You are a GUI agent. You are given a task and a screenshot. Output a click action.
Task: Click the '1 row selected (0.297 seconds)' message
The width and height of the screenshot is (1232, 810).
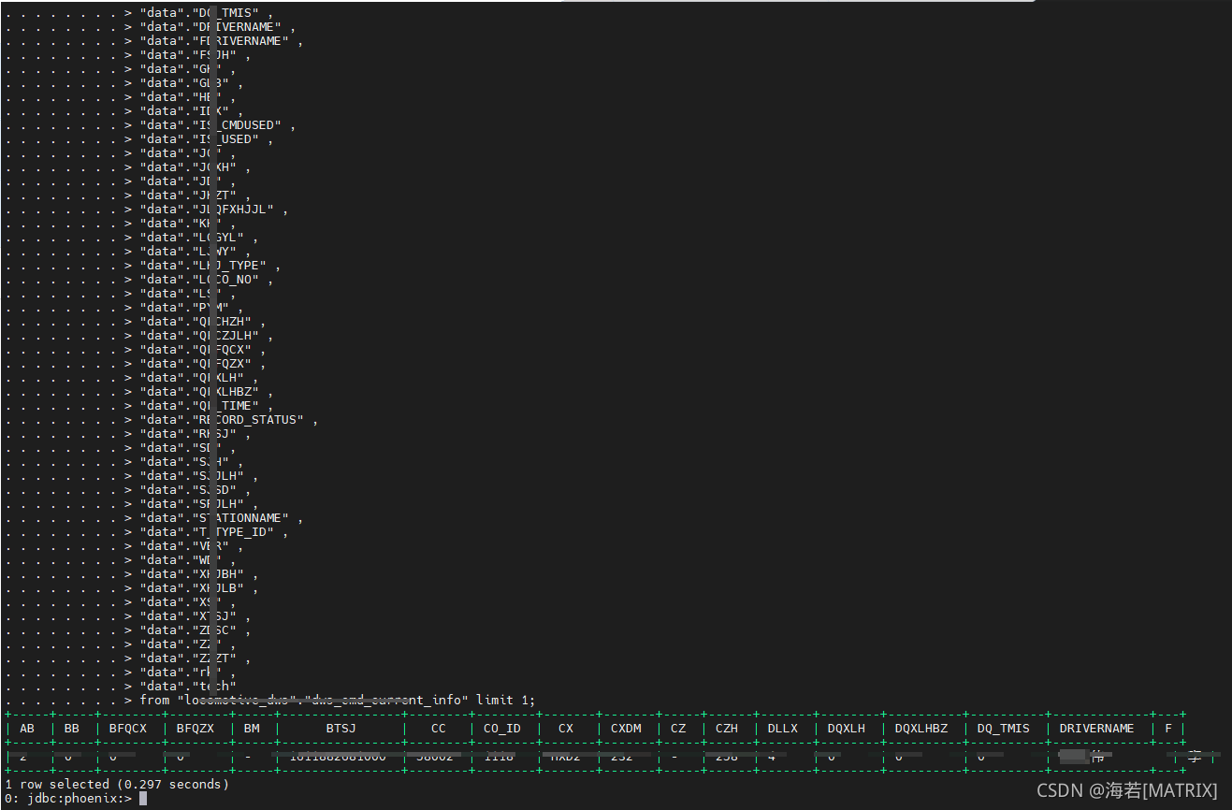[x=117, y=784]
